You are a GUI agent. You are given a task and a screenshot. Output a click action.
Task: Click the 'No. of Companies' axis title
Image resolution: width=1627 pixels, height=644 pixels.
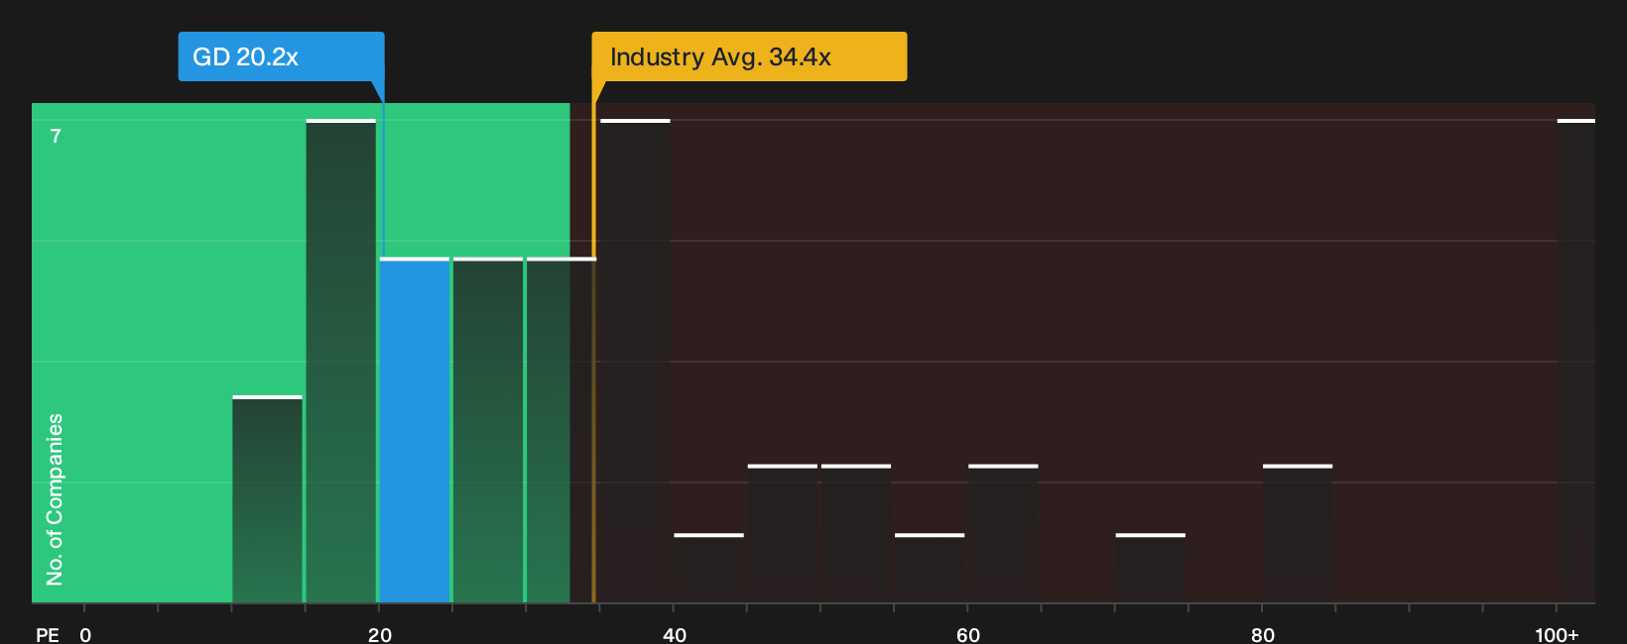(x=55, y=498)
